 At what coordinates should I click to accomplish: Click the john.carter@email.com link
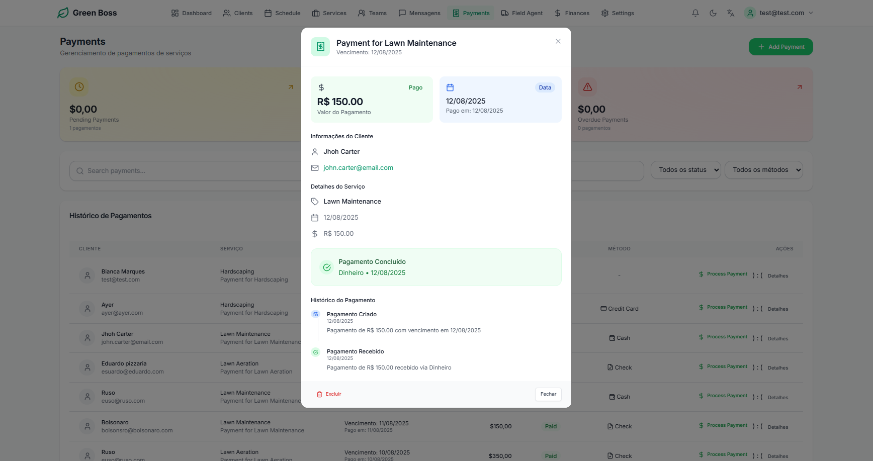pos(358,167)
